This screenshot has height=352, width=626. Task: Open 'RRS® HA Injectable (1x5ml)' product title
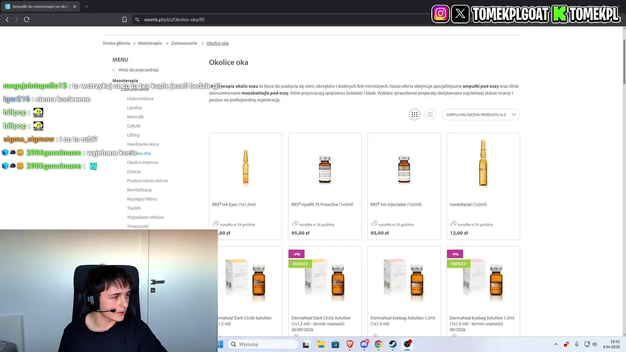coord(396,204)
